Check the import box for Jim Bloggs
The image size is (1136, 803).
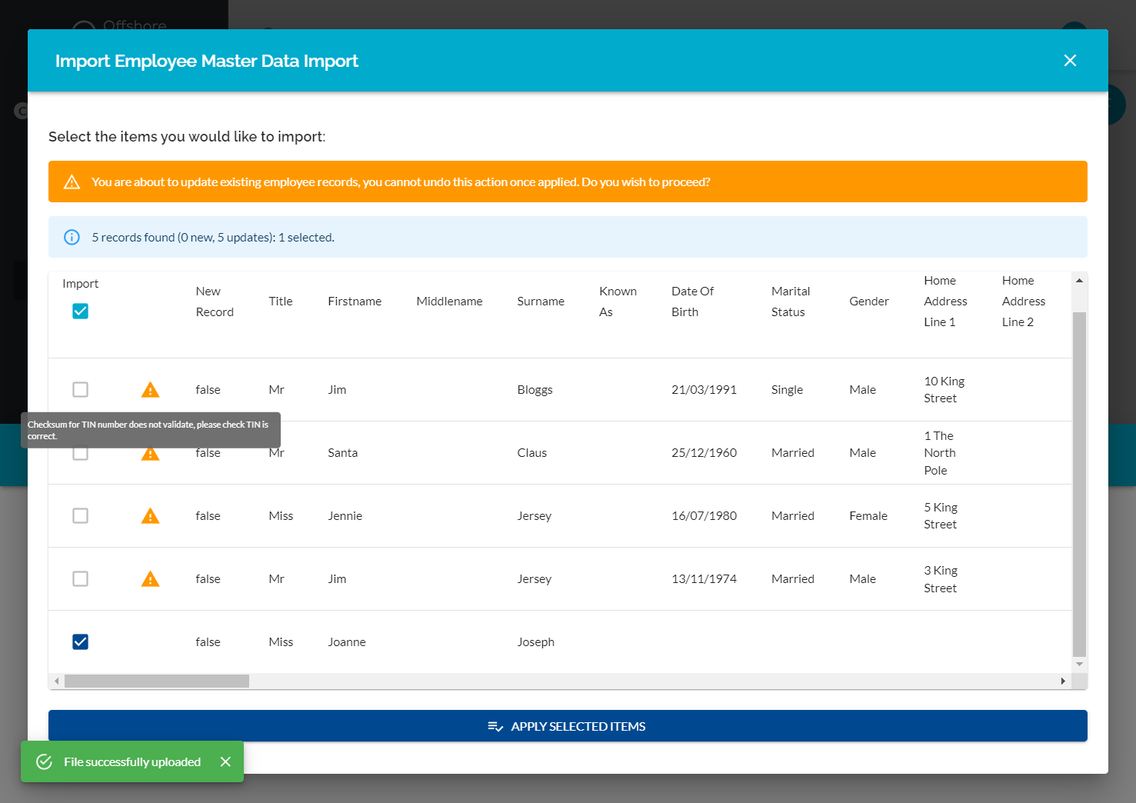pyautogui.click(x=80, y=389)
